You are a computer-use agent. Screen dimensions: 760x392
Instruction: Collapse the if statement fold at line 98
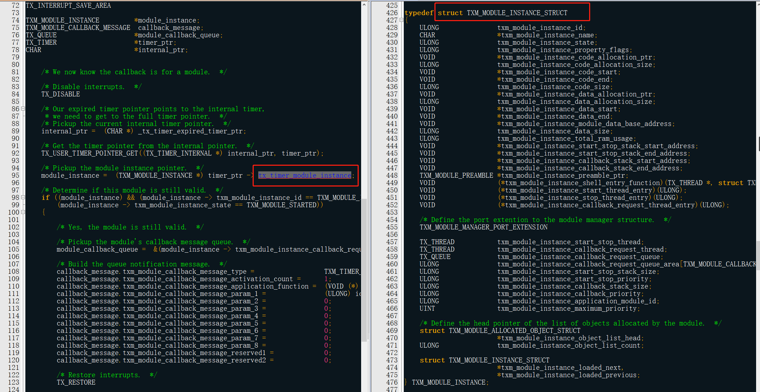[x=23, y=197]
